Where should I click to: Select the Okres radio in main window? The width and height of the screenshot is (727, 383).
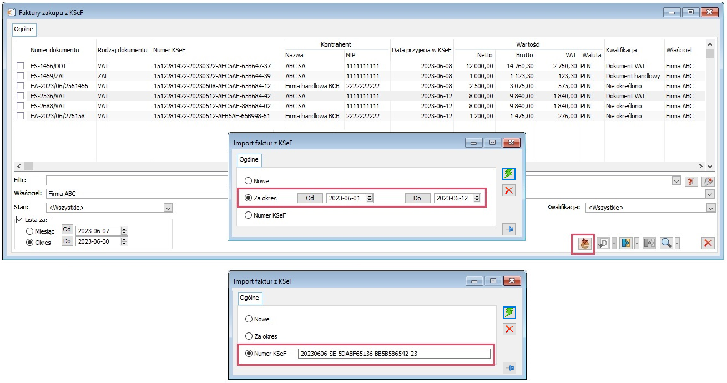30,242
